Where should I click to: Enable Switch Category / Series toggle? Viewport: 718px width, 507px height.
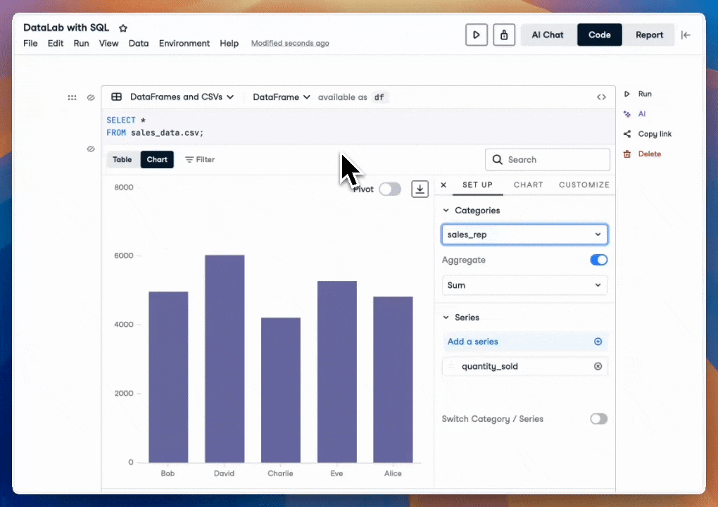(598, 419)
